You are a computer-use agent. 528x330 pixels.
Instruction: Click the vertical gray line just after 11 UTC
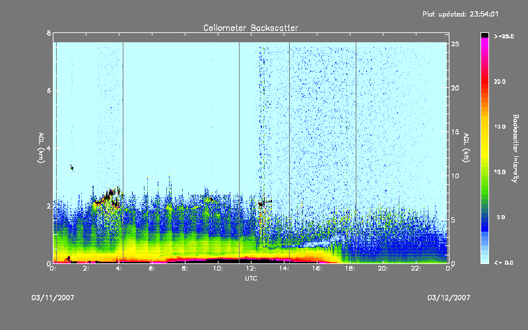click(239, 152)
